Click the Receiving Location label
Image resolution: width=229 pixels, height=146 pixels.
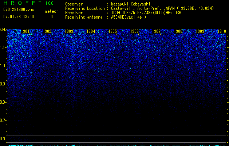coord(85,8)
